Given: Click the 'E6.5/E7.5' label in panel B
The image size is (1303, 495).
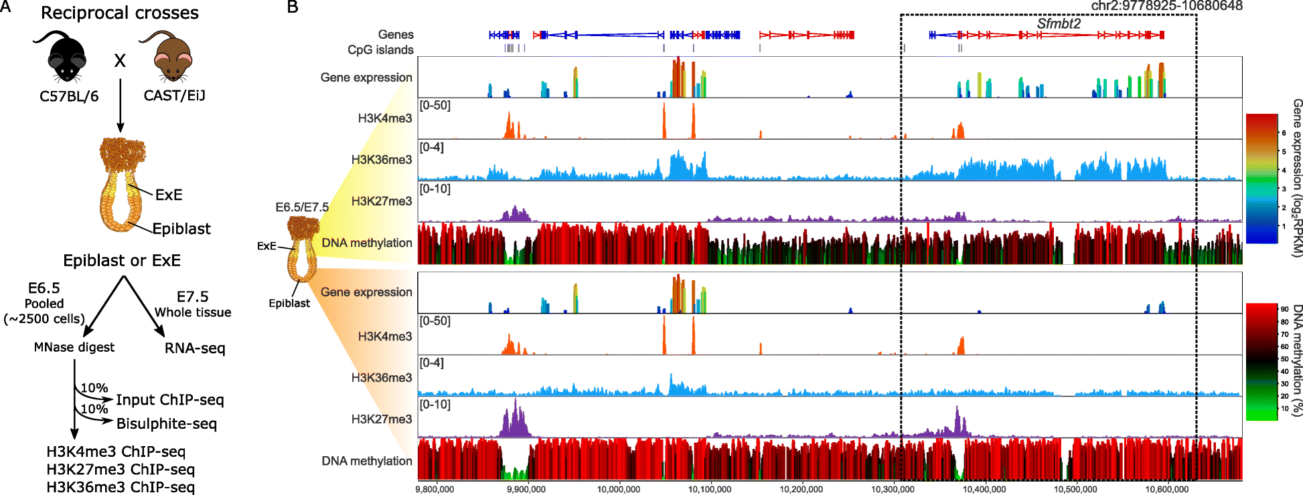Looking at the screenshot, I should 302,207.
